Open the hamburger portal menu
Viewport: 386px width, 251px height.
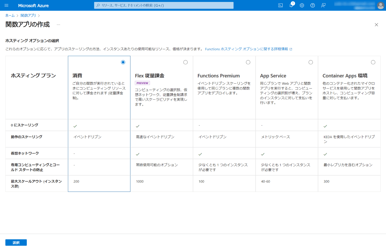click(7, 5)
